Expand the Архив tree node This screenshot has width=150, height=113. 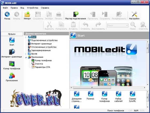(26, 54)
